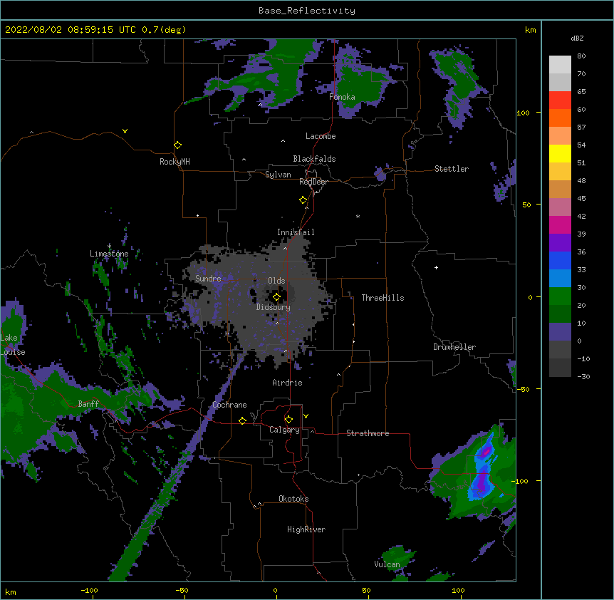Click the 0.7(deg) elevation angle text
The height and width of the screenshot is (600, 614).
tap(164, 30)
